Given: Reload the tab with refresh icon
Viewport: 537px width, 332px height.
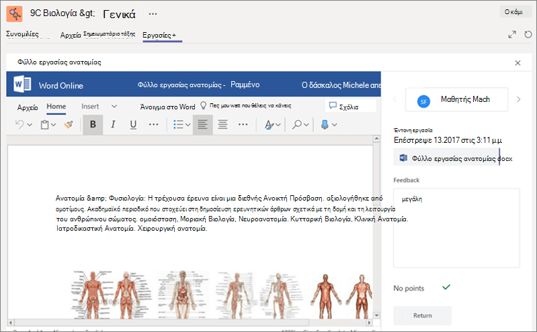Looking at the screenshot, I should 528,34.
